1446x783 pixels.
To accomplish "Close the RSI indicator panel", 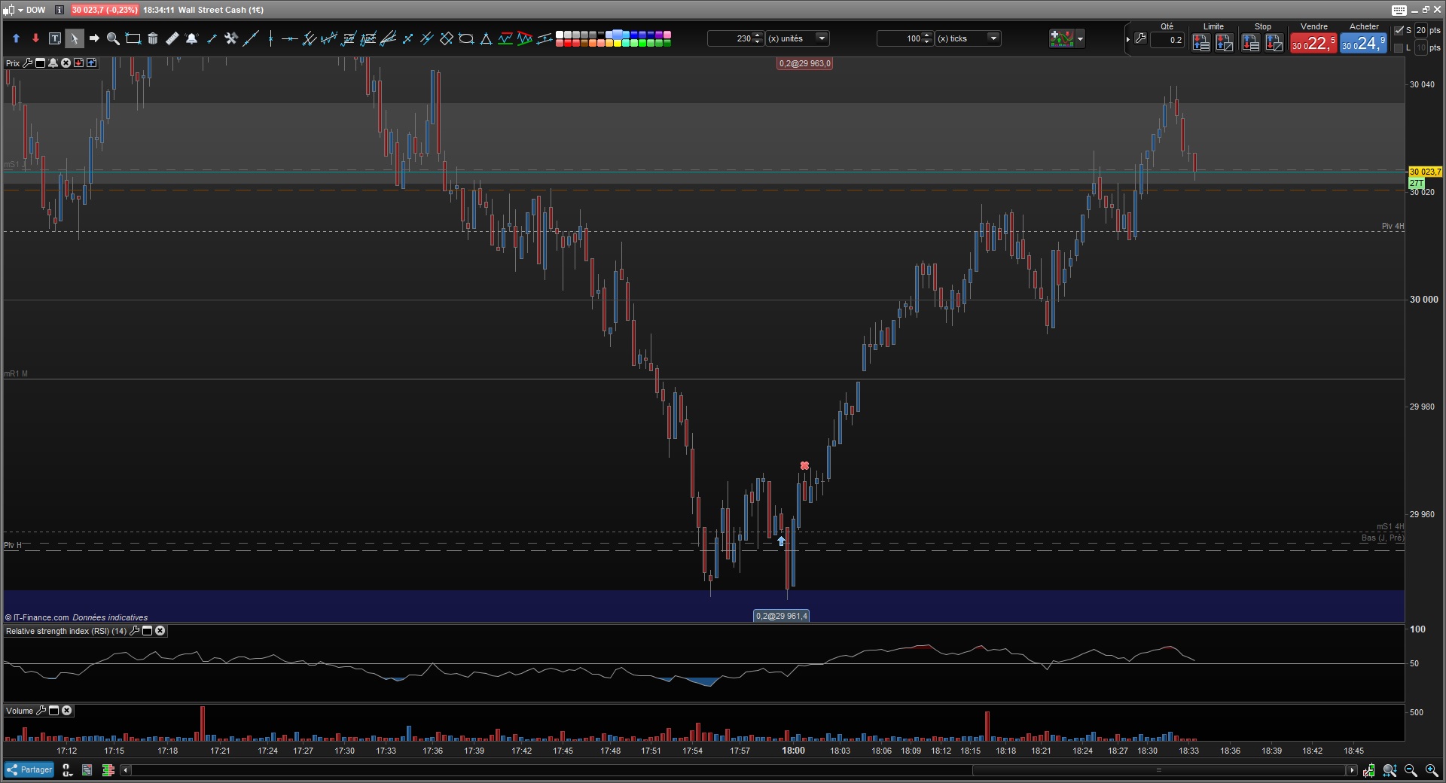I will (160, 631).
